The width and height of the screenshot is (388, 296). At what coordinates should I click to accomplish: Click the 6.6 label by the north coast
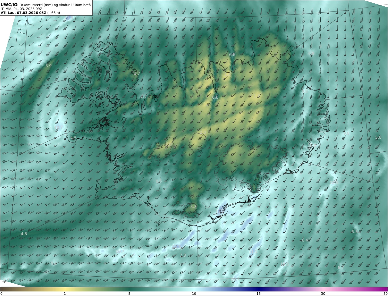point(232,54)
